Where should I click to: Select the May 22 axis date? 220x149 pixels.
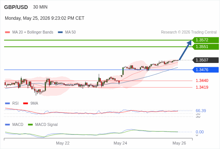pyautogui.click(x=63, y=143)
